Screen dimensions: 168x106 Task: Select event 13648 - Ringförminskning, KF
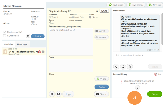24,52
